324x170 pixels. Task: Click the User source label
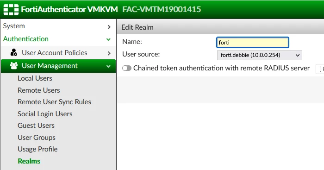pos(141,54)
